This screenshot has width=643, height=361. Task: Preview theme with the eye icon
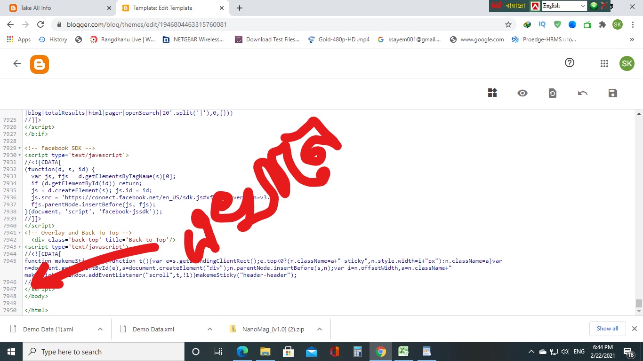click(522, 93)
